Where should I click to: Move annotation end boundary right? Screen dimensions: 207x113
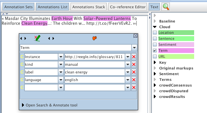(x=53, y=38)
